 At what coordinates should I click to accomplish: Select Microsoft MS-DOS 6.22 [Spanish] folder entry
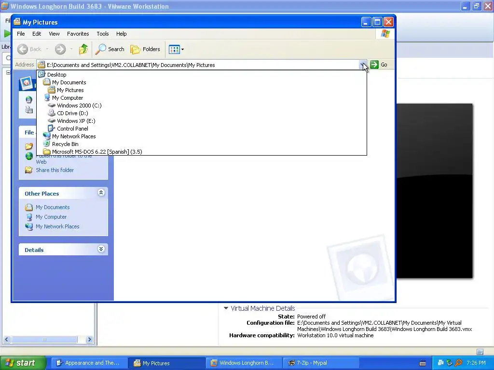(x=202, y=152)
